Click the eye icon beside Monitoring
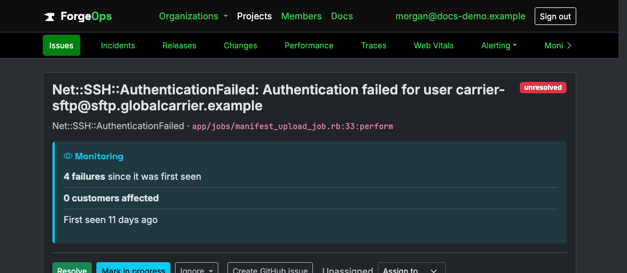Screen dimensions: 627x273 68,156
